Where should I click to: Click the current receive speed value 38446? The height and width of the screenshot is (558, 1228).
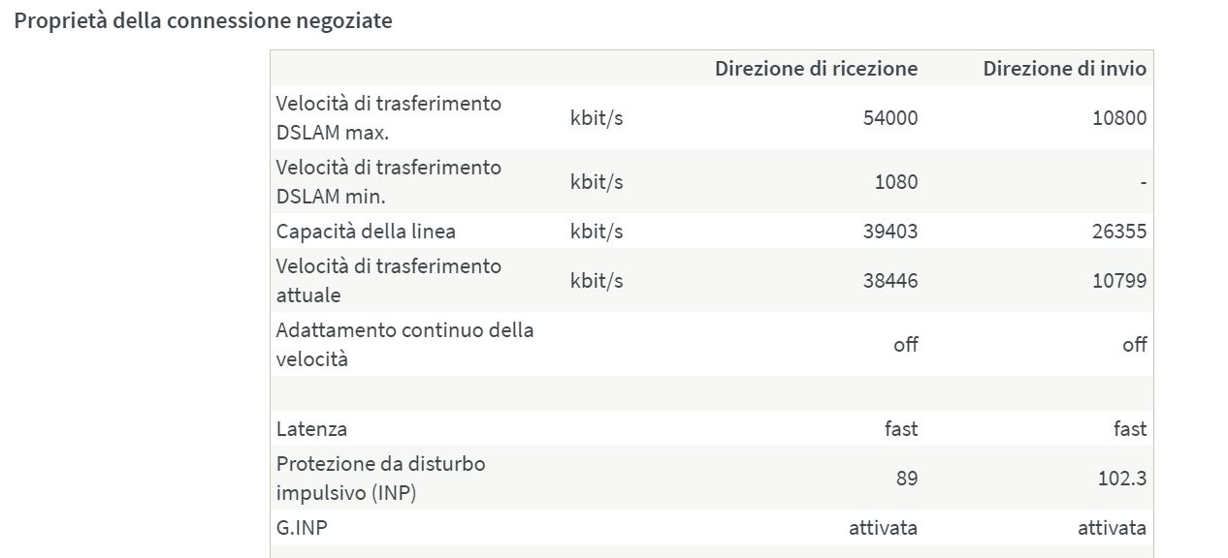[889, 281]
